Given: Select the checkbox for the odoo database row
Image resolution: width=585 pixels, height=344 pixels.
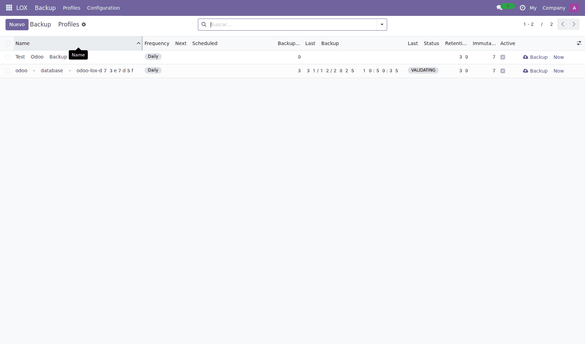Looking at the screenshot, I should pyautogui.click(x=8, y=71).
